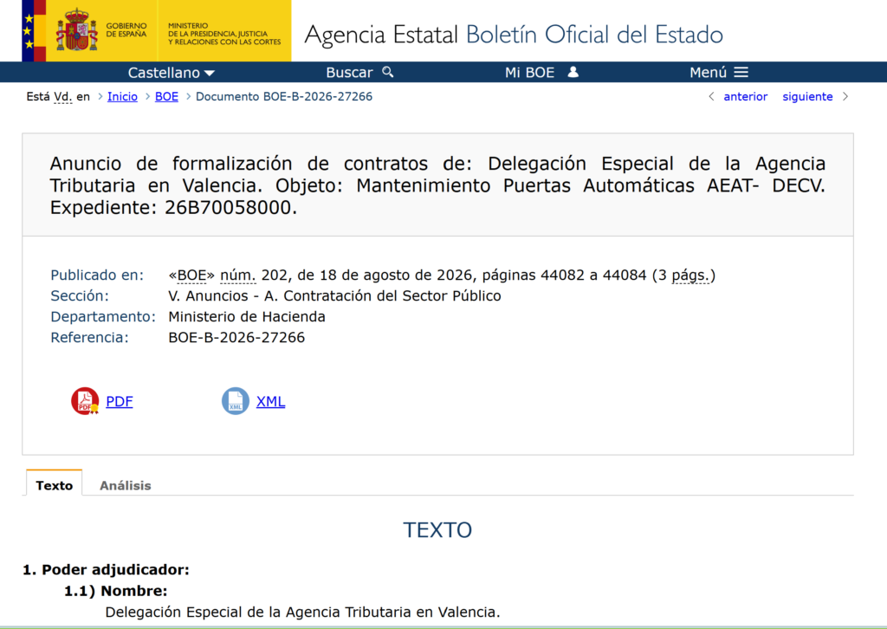This screenshot has width=887, height=629.
Task: Click the Mi BOE user icon
Action: 573,72
